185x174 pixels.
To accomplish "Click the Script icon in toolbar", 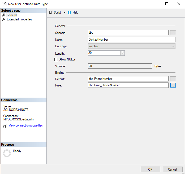I will pyautogui.click(x=51, y=12).
